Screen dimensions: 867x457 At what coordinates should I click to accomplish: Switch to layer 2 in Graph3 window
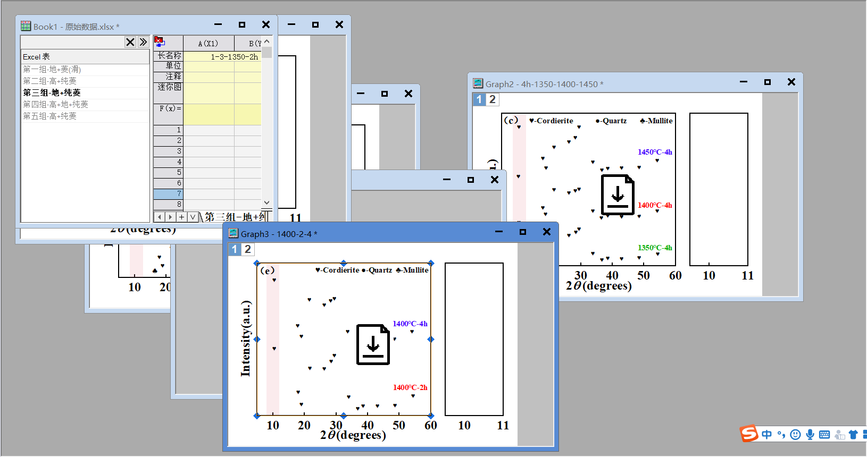coord(248,249)
